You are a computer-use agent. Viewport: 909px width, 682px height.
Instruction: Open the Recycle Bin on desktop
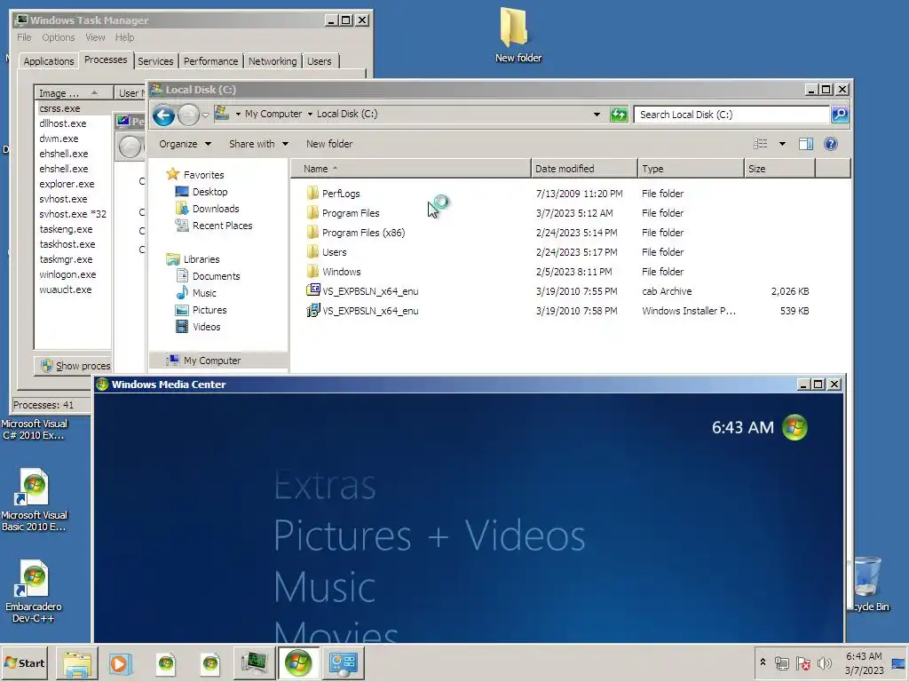870,584
